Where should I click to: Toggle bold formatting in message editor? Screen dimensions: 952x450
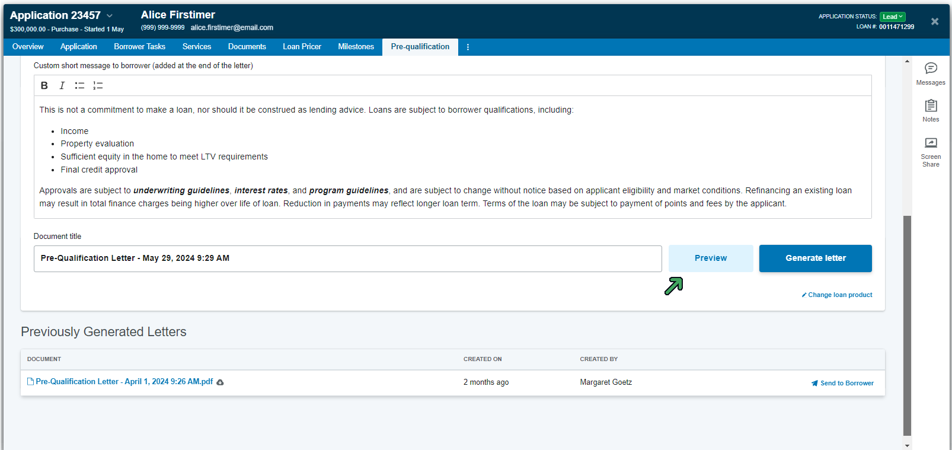(x=44, y=85)
